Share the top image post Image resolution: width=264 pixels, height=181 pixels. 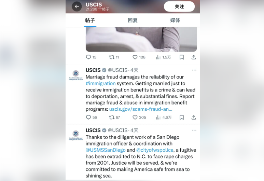194,57
